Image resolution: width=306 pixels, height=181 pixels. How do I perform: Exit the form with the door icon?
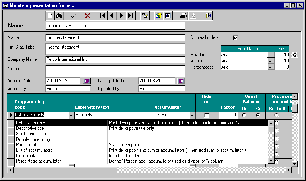208,16
